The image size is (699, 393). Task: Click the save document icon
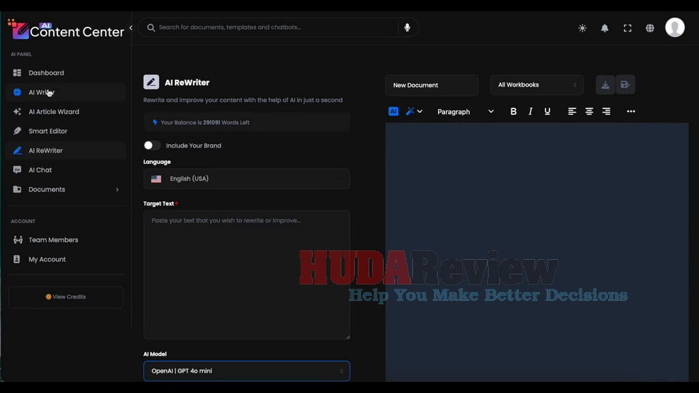point(625,85)
